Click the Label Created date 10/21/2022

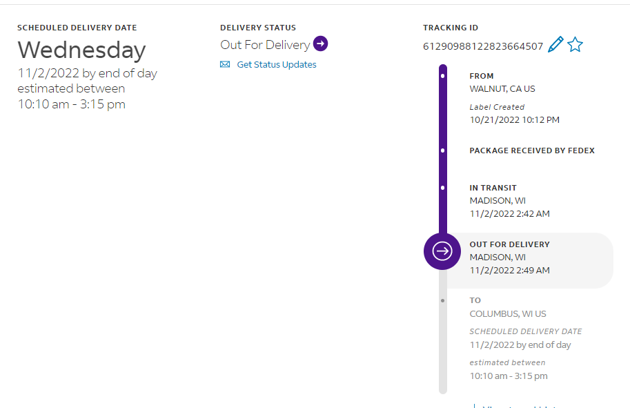point(514,119)
